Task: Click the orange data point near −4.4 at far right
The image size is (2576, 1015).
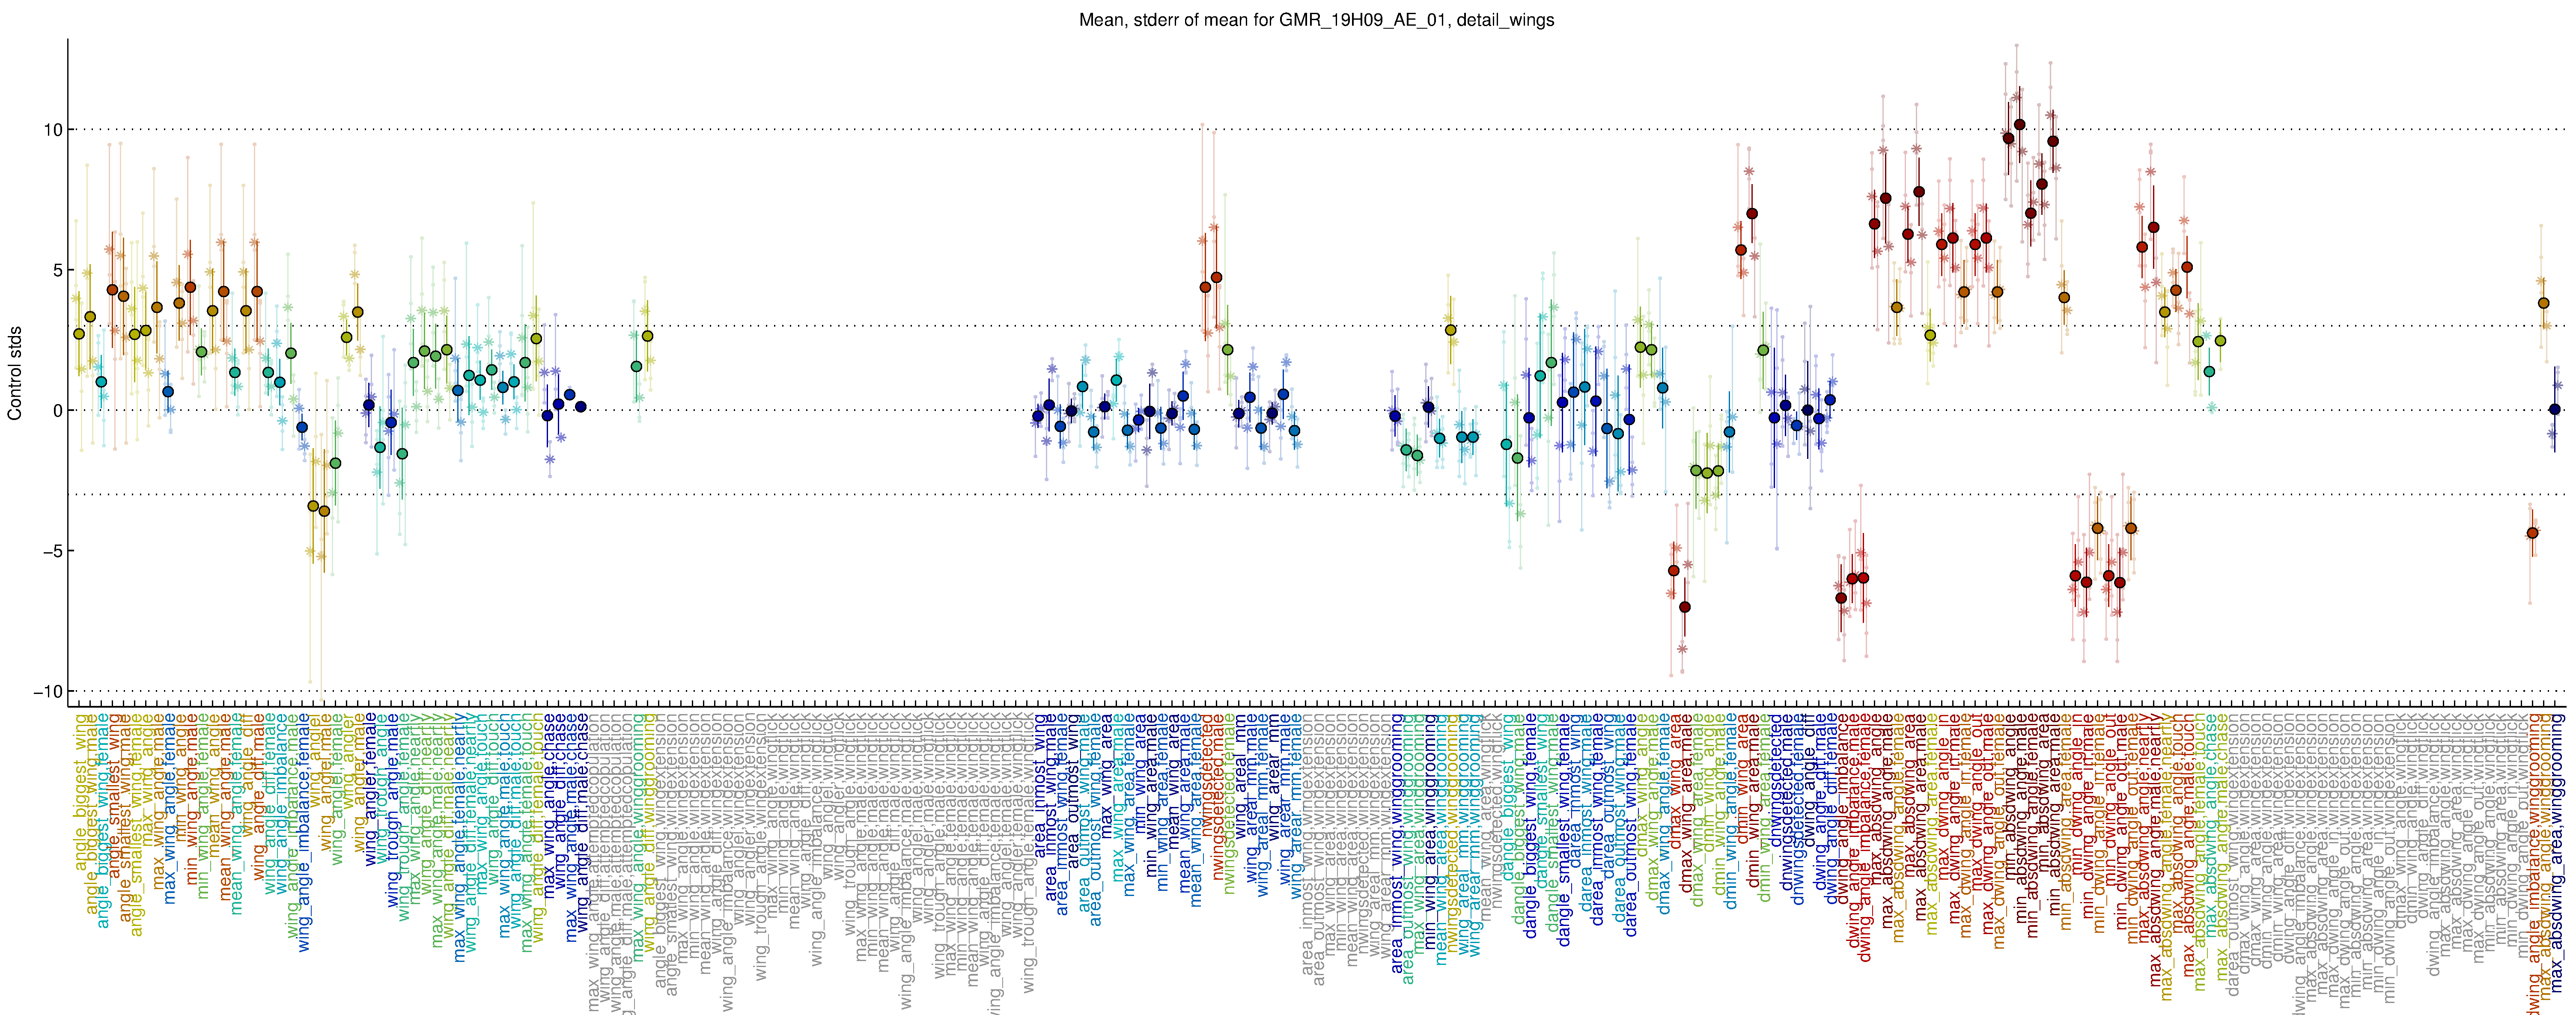Action: [2532, 533]
